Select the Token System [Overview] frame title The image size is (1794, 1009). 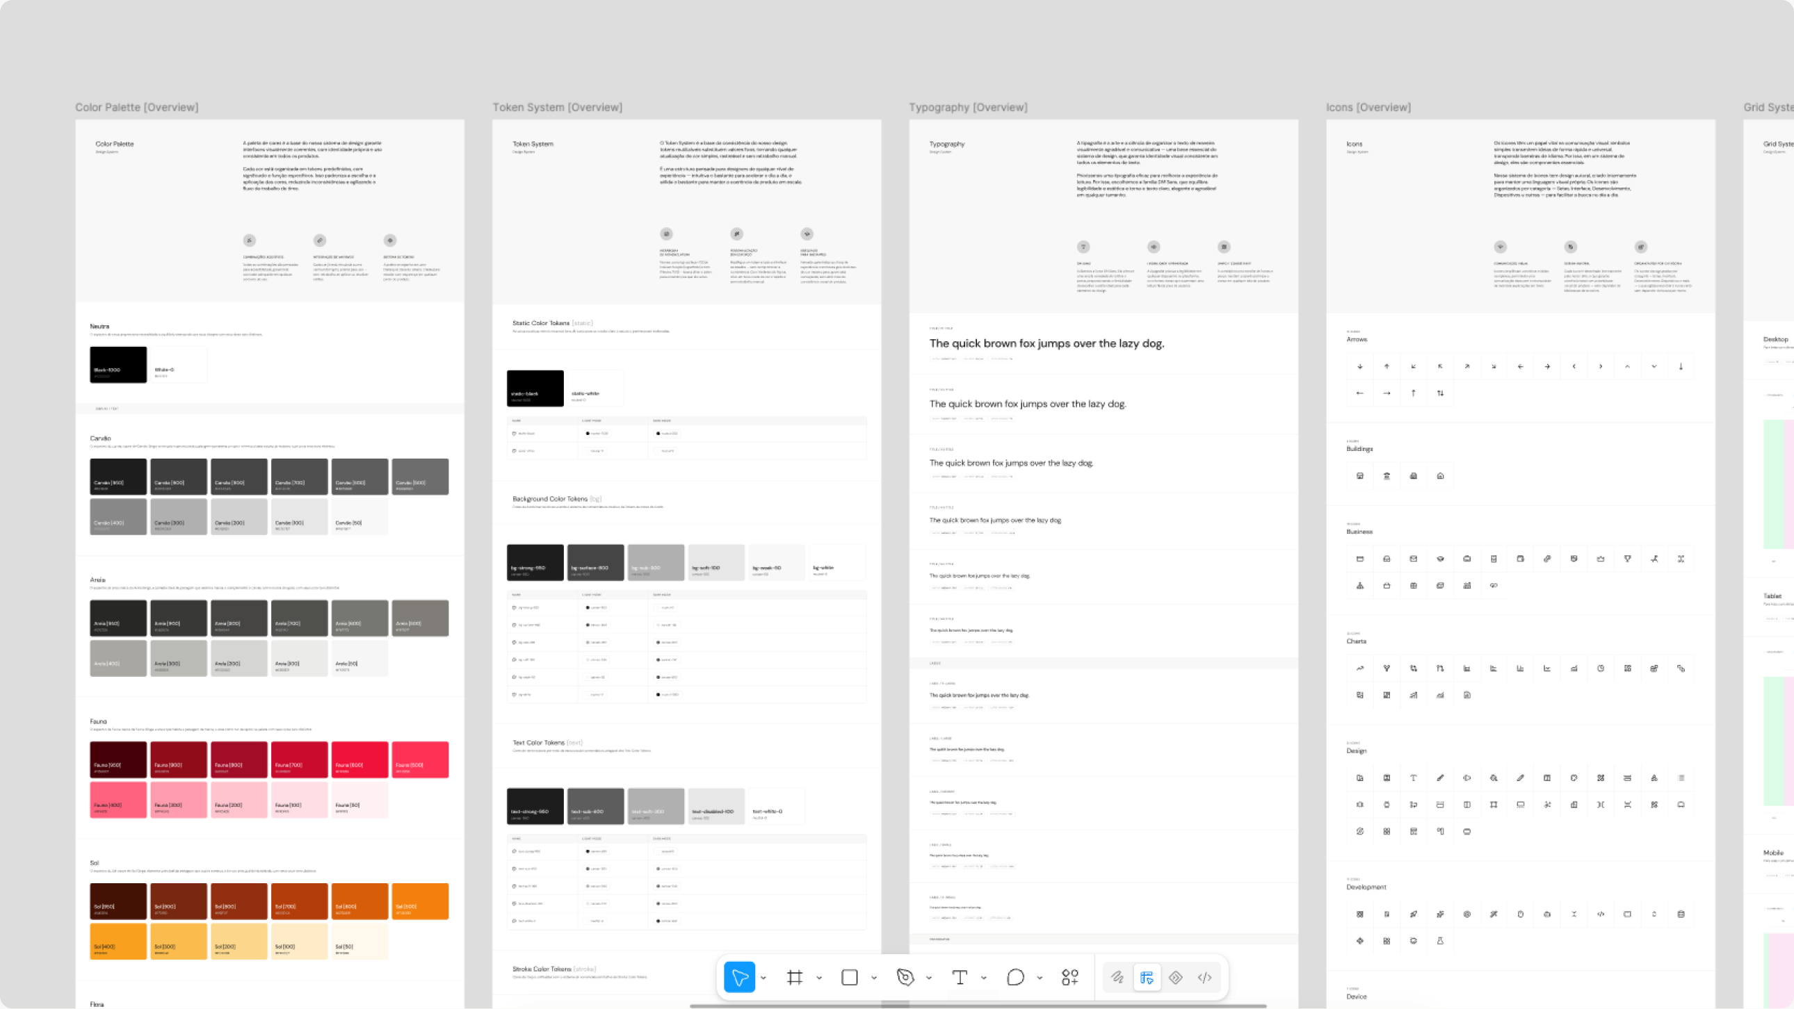click(x=557, y=107)
